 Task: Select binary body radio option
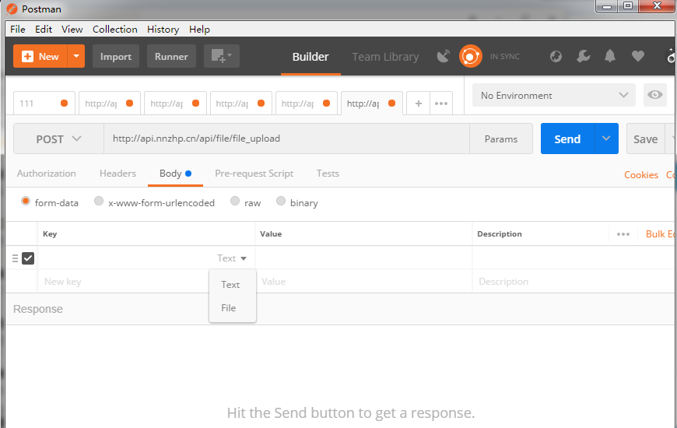pyautogui.click(x=281, y=201)
